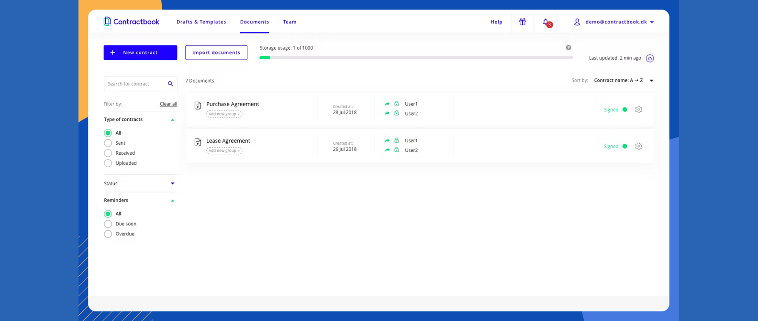Viewport: 758px width, 321px height.
Task: Open the demo@contractbook.dk account dropdown
Action: (619, 22)
